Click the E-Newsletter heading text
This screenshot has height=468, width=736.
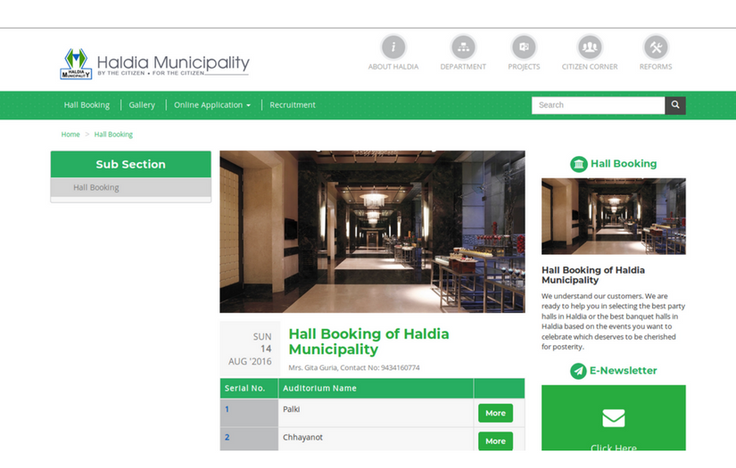click(623, 371)
